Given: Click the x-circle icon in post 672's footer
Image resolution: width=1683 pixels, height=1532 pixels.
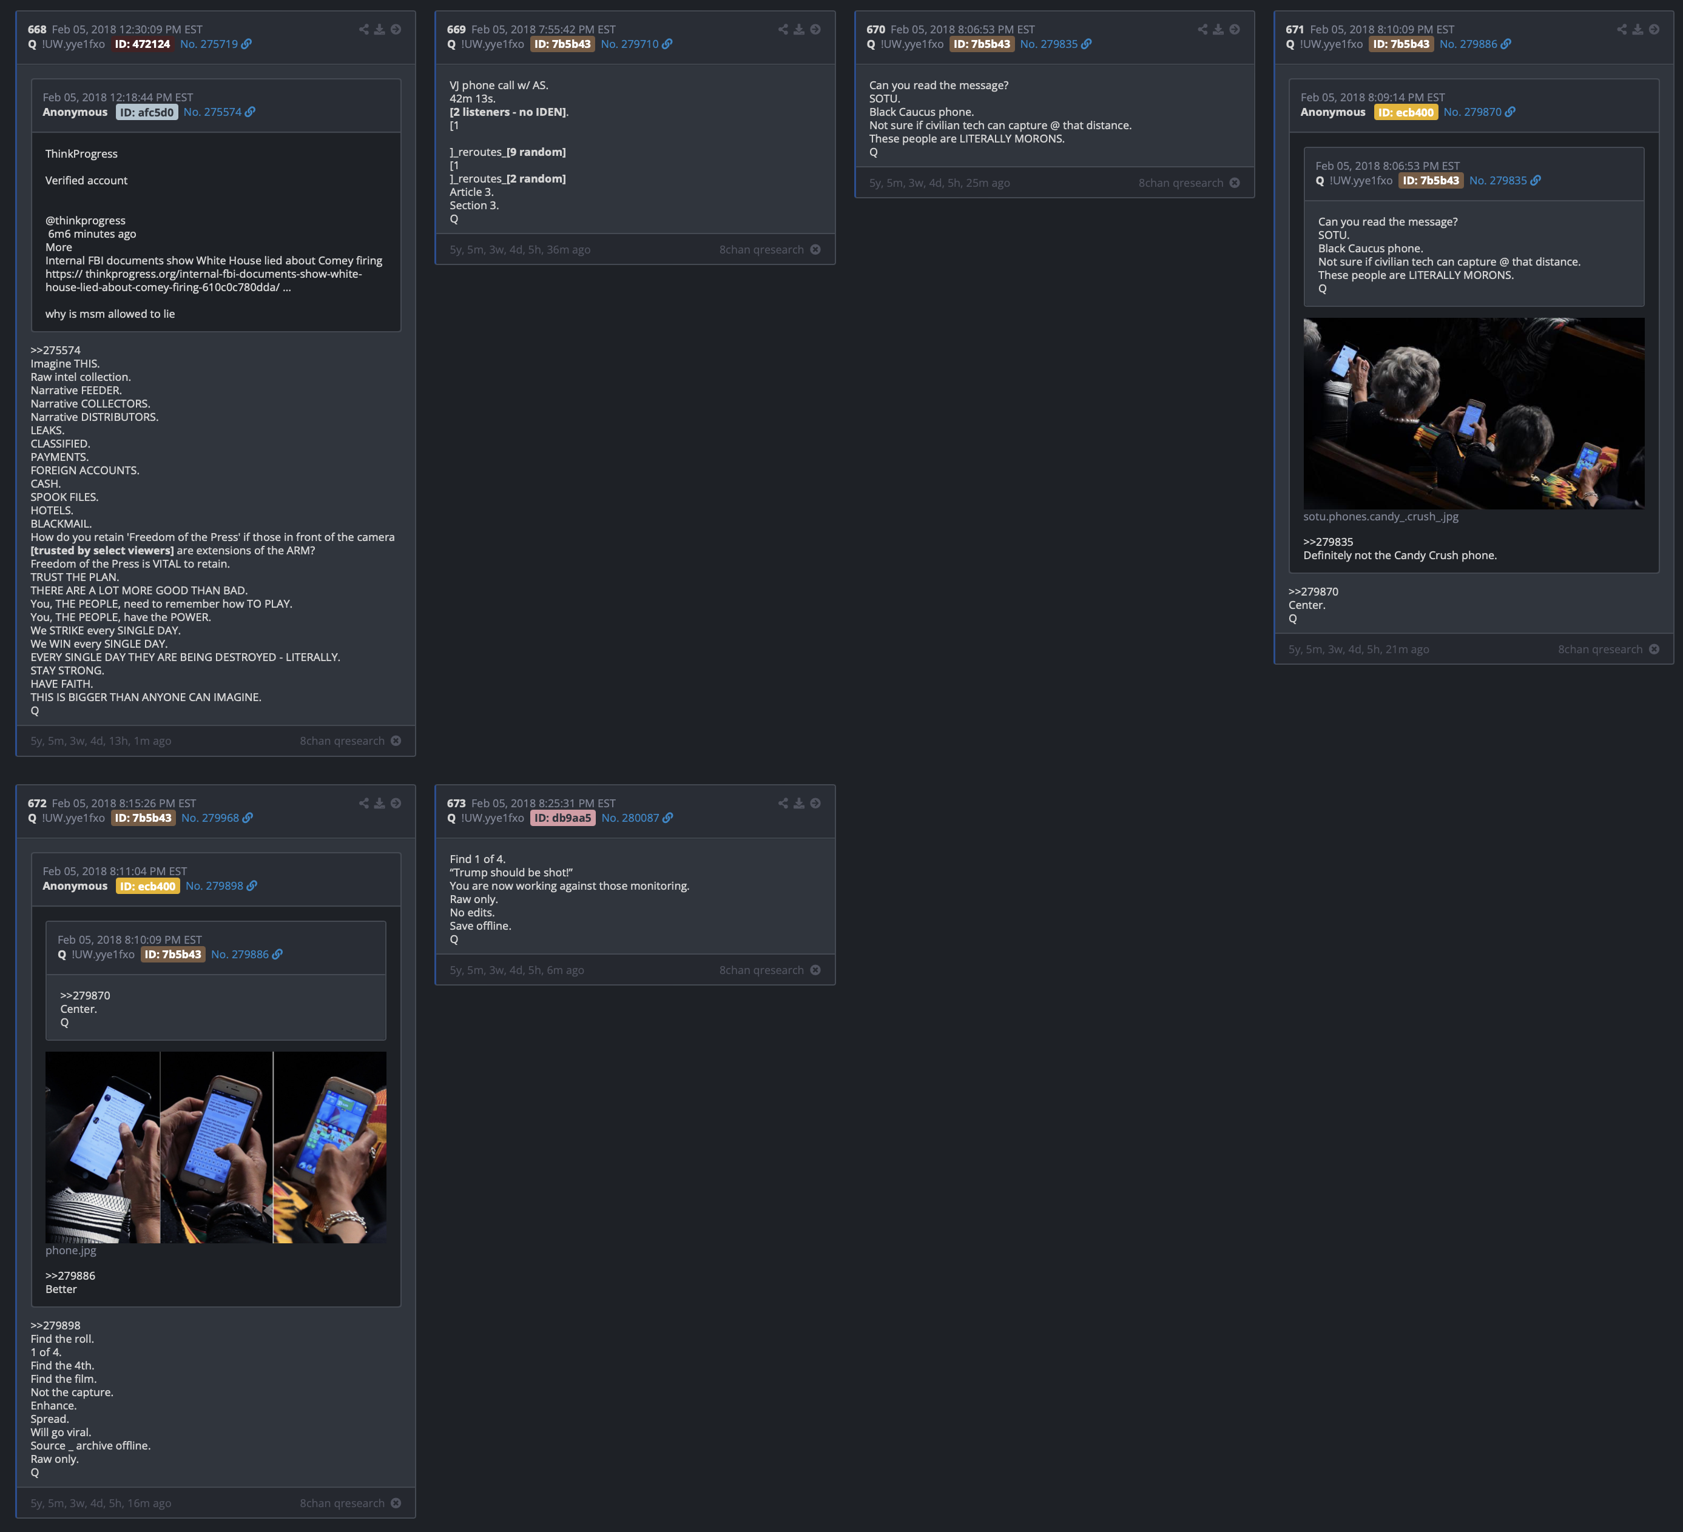Looking at the screenshot, I should (x=397, y=1503).
